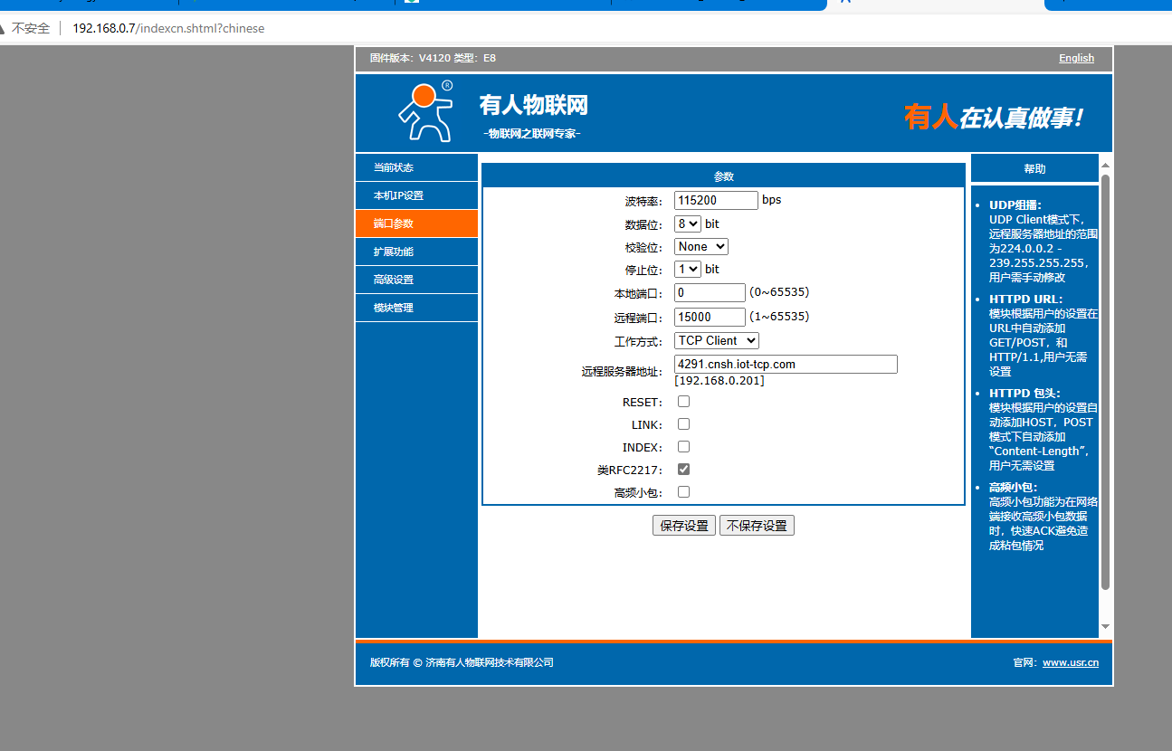Viewport: 1172px width, 751px height.
Task: Enable the LINK checkbox
Action: 683,424
